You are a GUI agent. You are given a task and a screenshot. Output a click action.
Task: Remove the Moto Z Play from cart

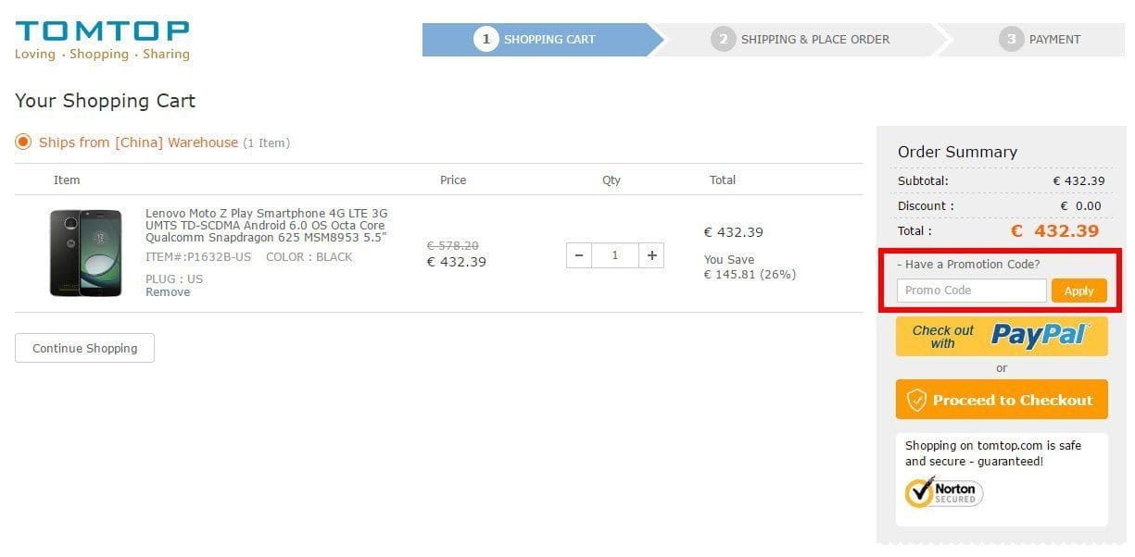168,292
